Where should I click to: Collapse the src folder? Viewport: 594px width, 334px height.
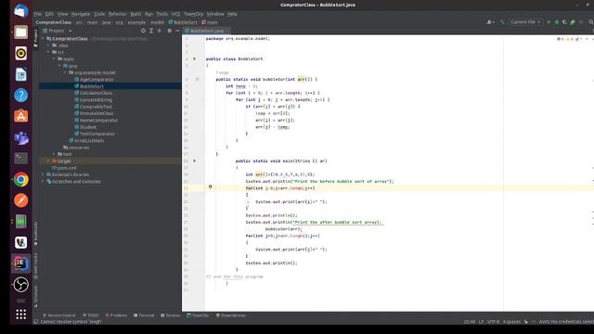pos(48,52)
